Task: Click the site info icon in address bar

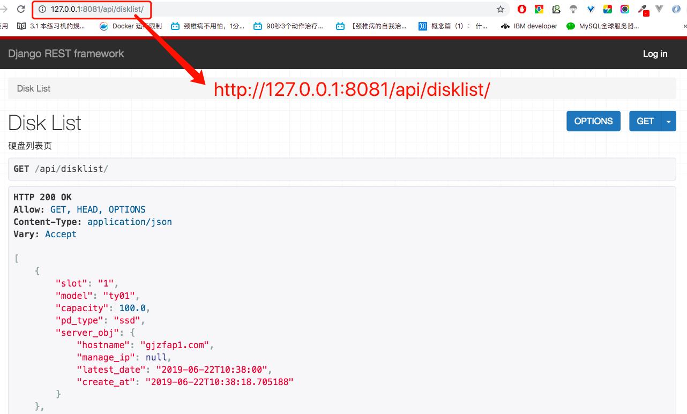Action: click(42, 9)
